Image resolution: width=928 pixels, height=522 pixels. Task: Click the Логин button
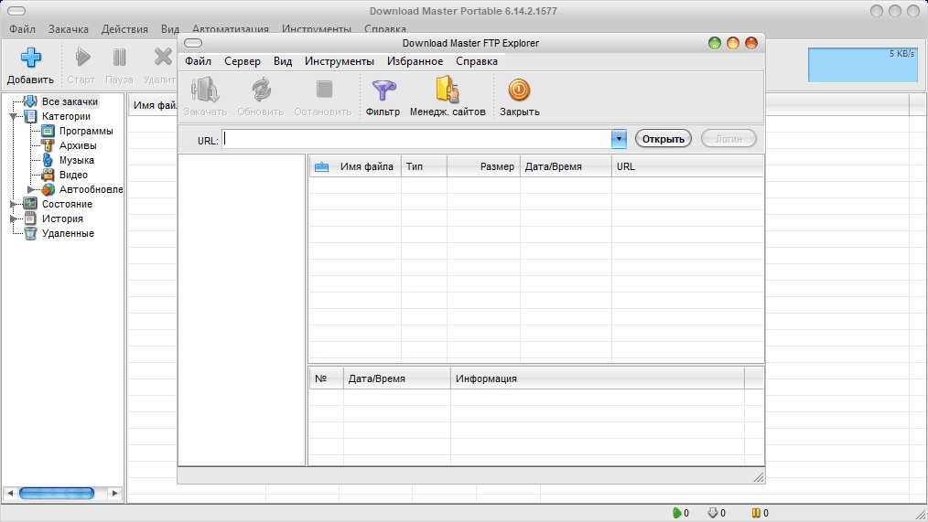(728, 139)
